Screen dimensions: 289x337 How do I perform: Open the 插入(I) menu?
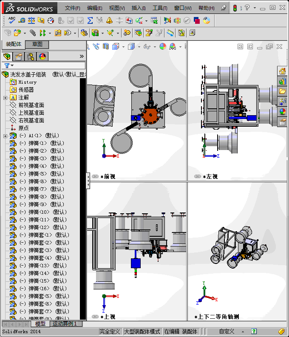(139, 8)
